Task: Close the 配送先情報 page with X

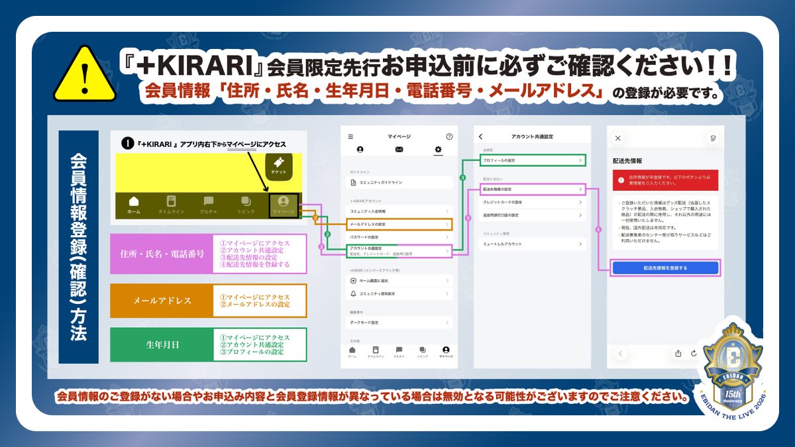Action: 617,138
